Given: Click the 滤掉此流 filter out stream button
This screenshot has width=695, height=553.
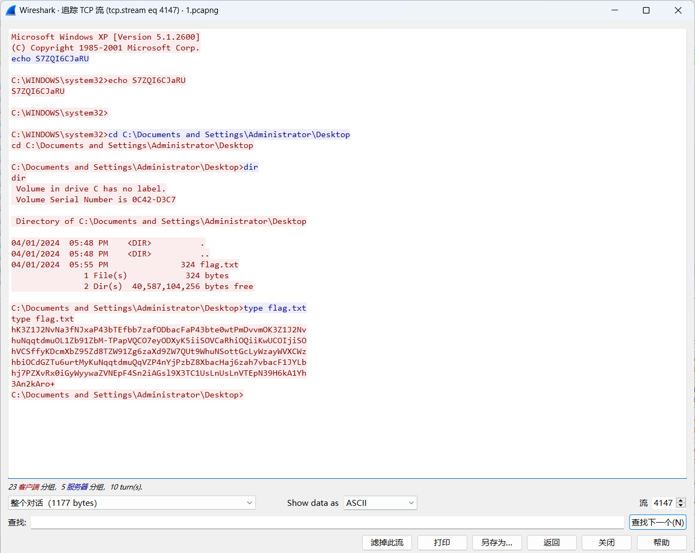Looking at the screenshot, I should click(x=387, y=543).
